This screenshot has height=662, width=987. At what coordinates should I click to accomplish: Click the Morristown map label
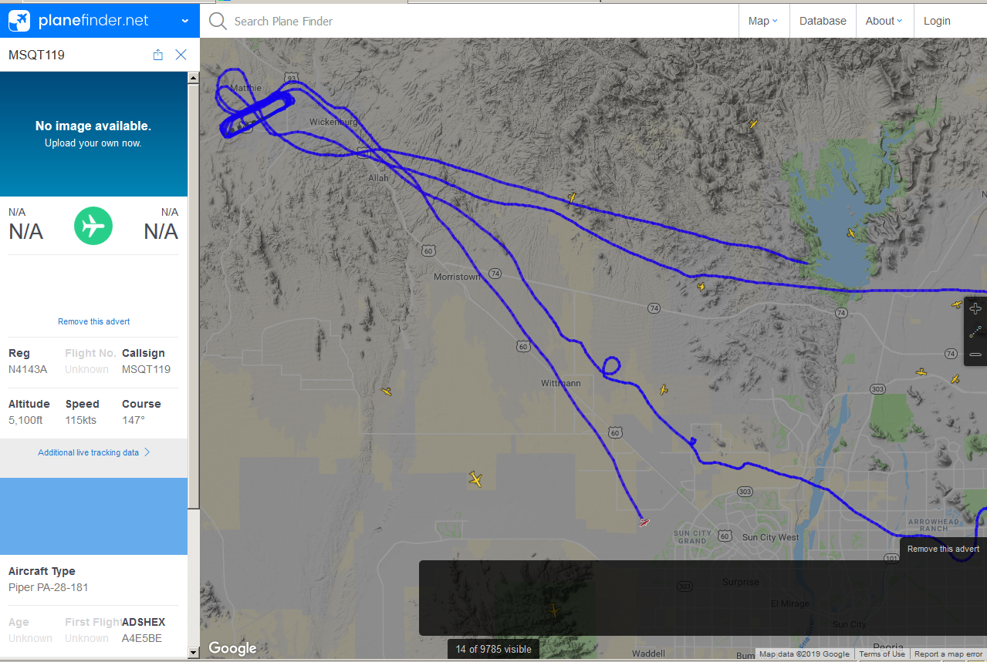tap(457, 277)
